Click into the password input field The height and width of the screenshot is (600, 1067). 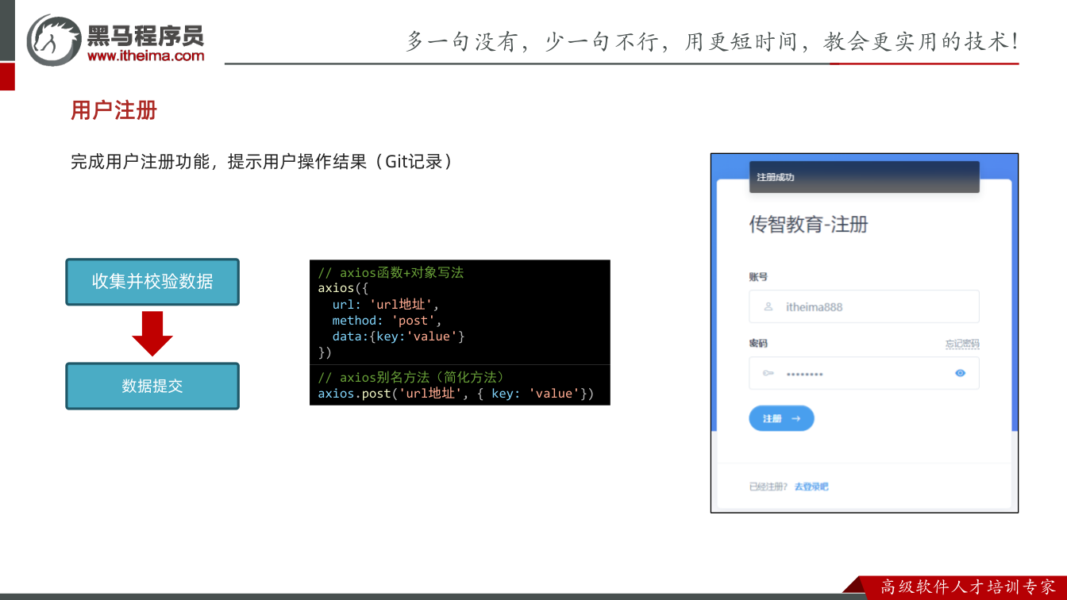[864, 373]
